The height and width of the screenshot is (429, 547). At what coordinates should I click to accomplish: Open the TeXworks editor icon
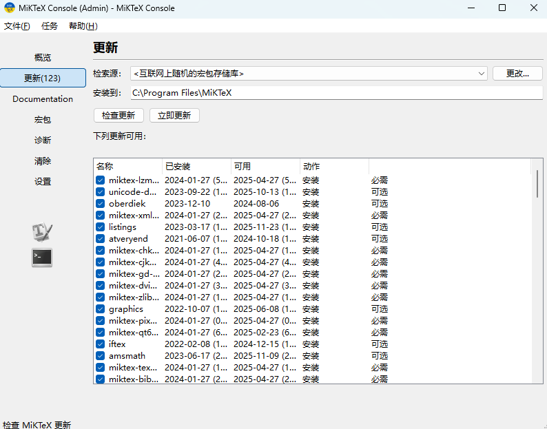(42, 232)
